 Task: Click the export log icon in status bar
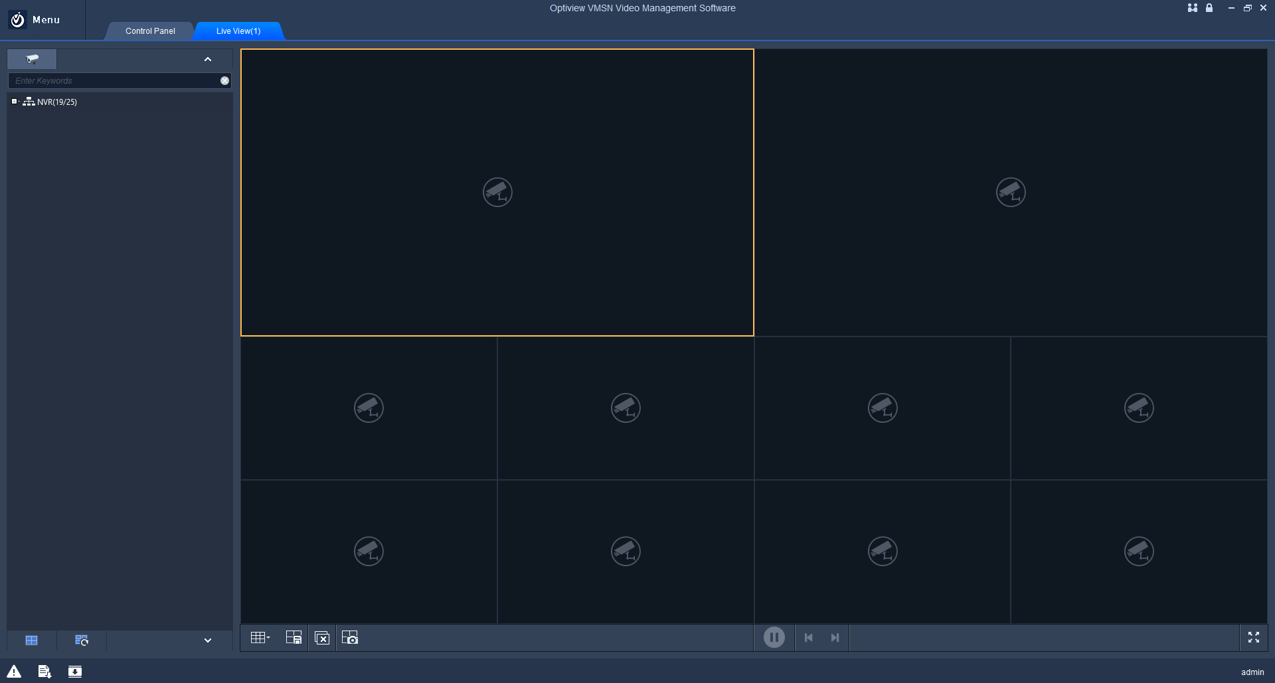pos(44,671)
